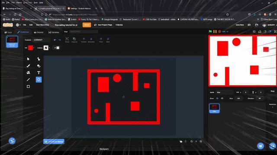Screen dimensions: 277x155
Task: Reset the paint canvas zoom
Action: [196, 141]
